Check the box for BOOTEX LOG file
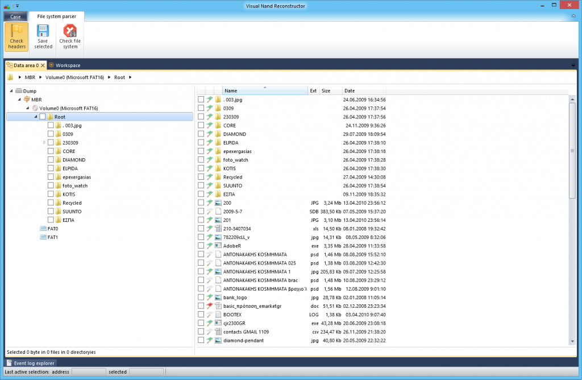Viewport: 582px width, 380px height. click(x=201, y=314)
